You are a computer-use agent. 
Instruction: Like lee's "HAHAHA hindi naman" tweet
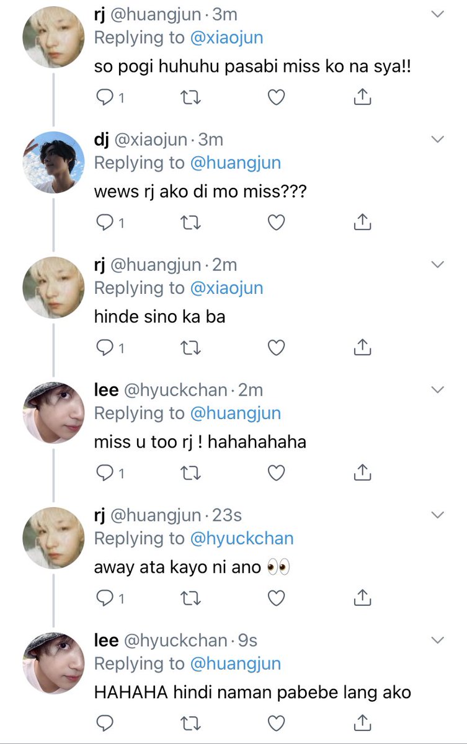[276, 723]
